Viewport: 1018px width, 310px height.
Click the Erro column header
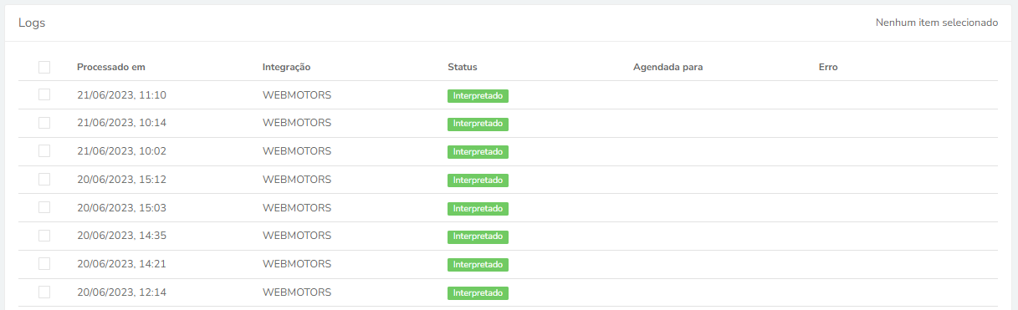pyautogui.click(x=828, y=67)
